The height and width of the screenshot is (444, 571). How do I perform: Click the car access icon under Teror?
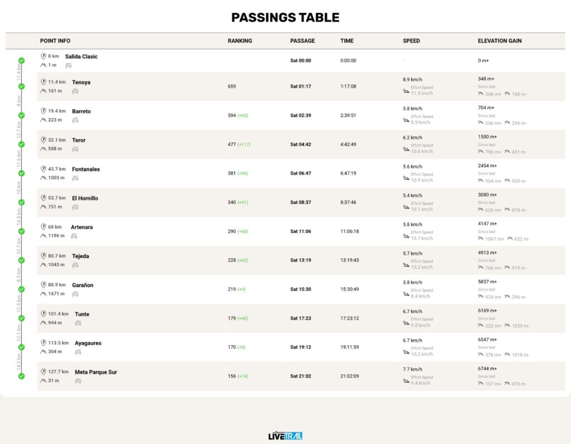coord(75,149)
